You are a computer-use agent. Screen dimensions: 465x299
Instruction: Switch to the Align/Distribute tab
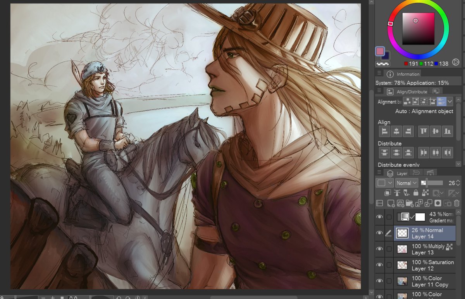[407, 92]
